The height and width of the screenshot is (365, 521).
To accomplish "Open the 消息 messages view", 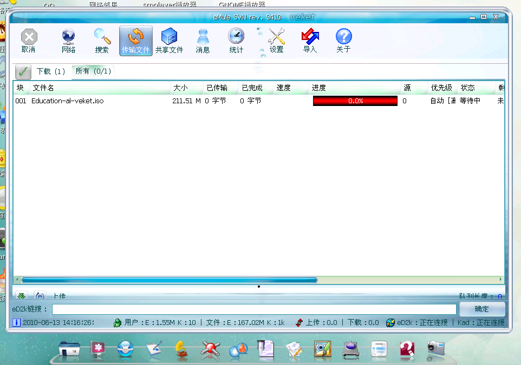I will [x=203, y=41].
